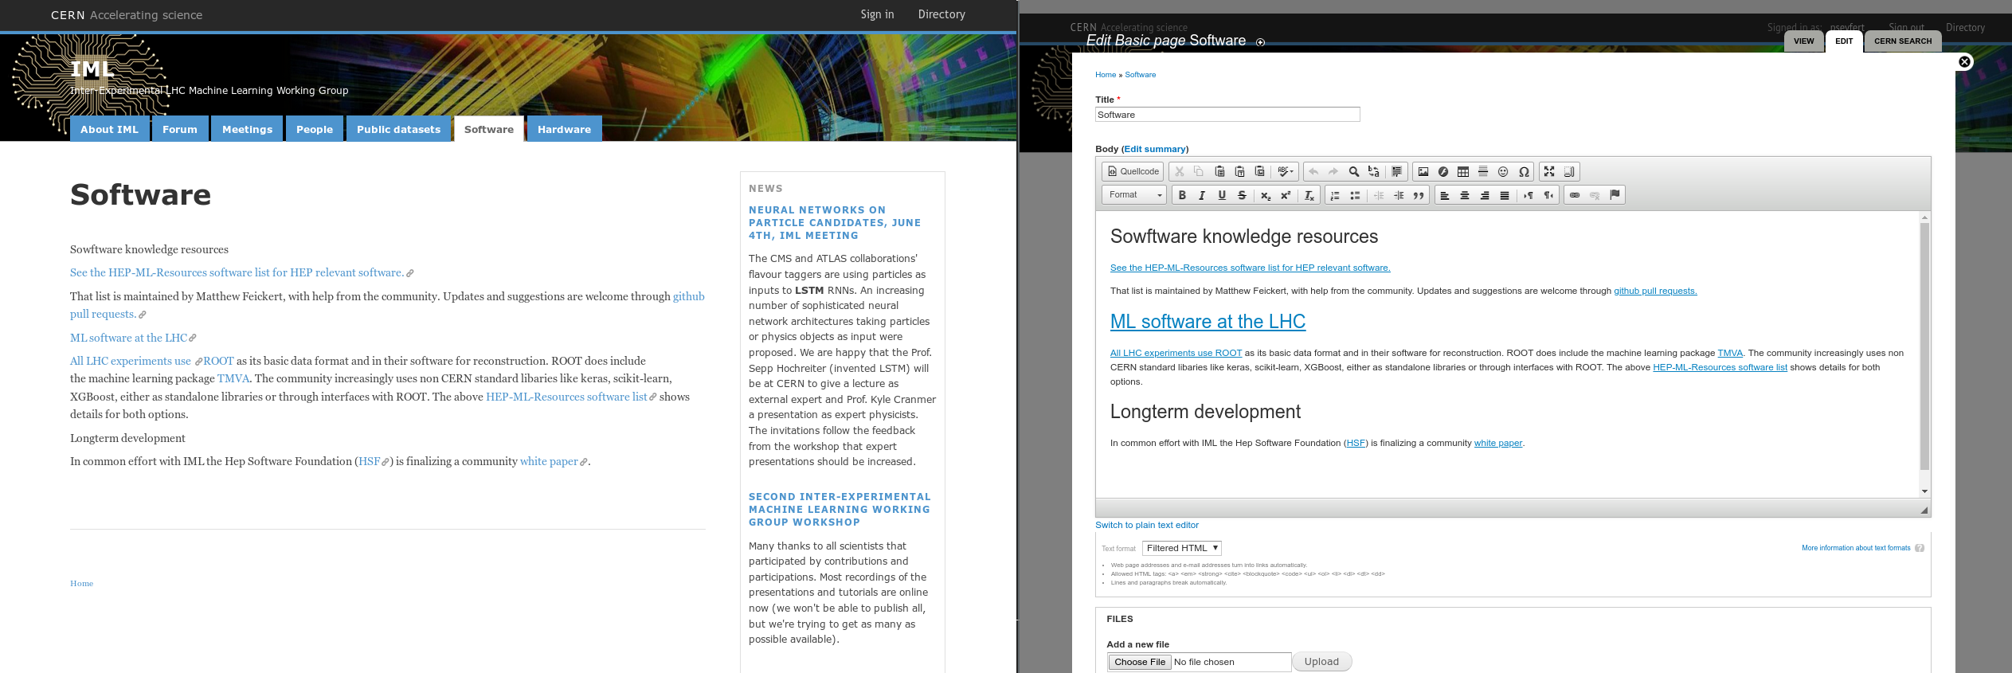Click Software breadcrumb link in edit overlay
This screenshot has height=673, width=2012.
tap(1140, 75)
